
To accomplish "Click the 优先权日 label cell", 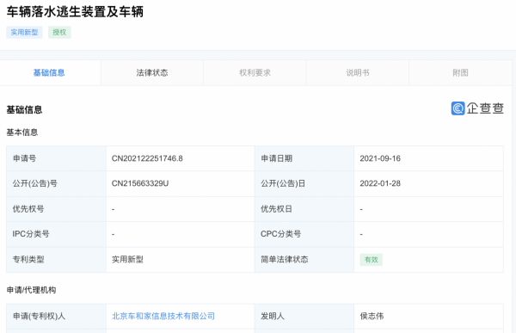I will 304,209.
